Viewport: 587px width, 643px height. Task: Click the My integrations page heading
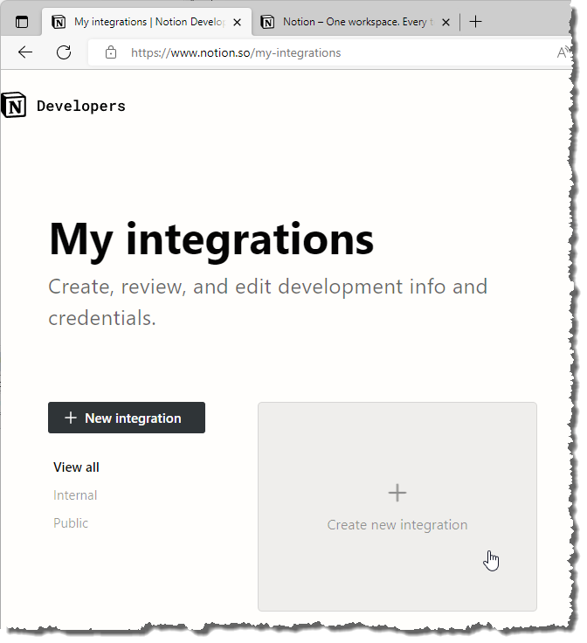coord(211,239)
